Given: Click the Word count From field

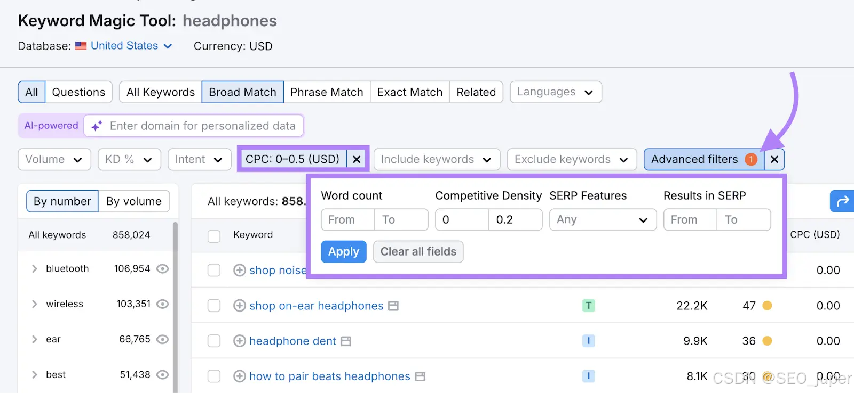Looking at the screenshot, I should click(347, 219).
